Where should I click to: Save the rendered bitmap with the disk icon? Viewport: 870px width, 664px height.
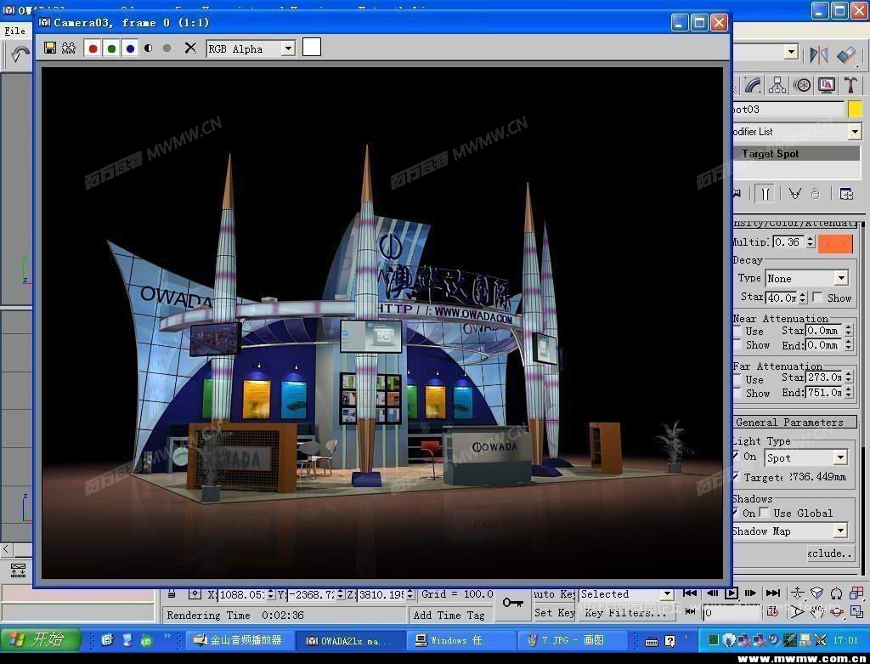(x=50, y=48)
